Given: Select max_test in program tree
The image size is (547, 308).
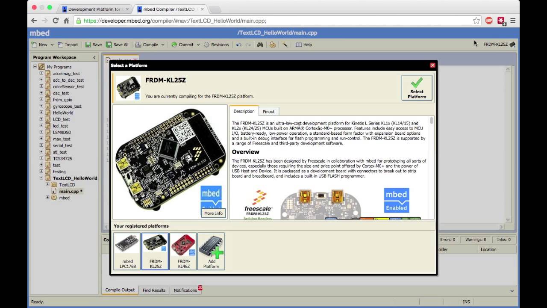Looking at the screenshot, I should click(62, 139).
